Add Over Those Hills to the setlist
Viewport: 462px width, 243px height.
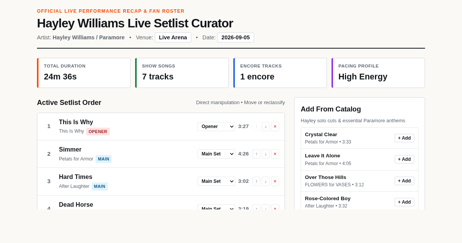point(404,181)
